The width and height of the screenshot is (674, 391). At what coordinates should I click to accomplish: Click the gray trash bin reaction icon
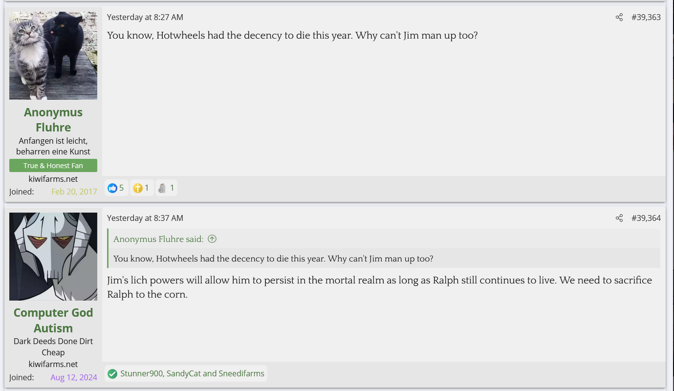coord(162,188)
